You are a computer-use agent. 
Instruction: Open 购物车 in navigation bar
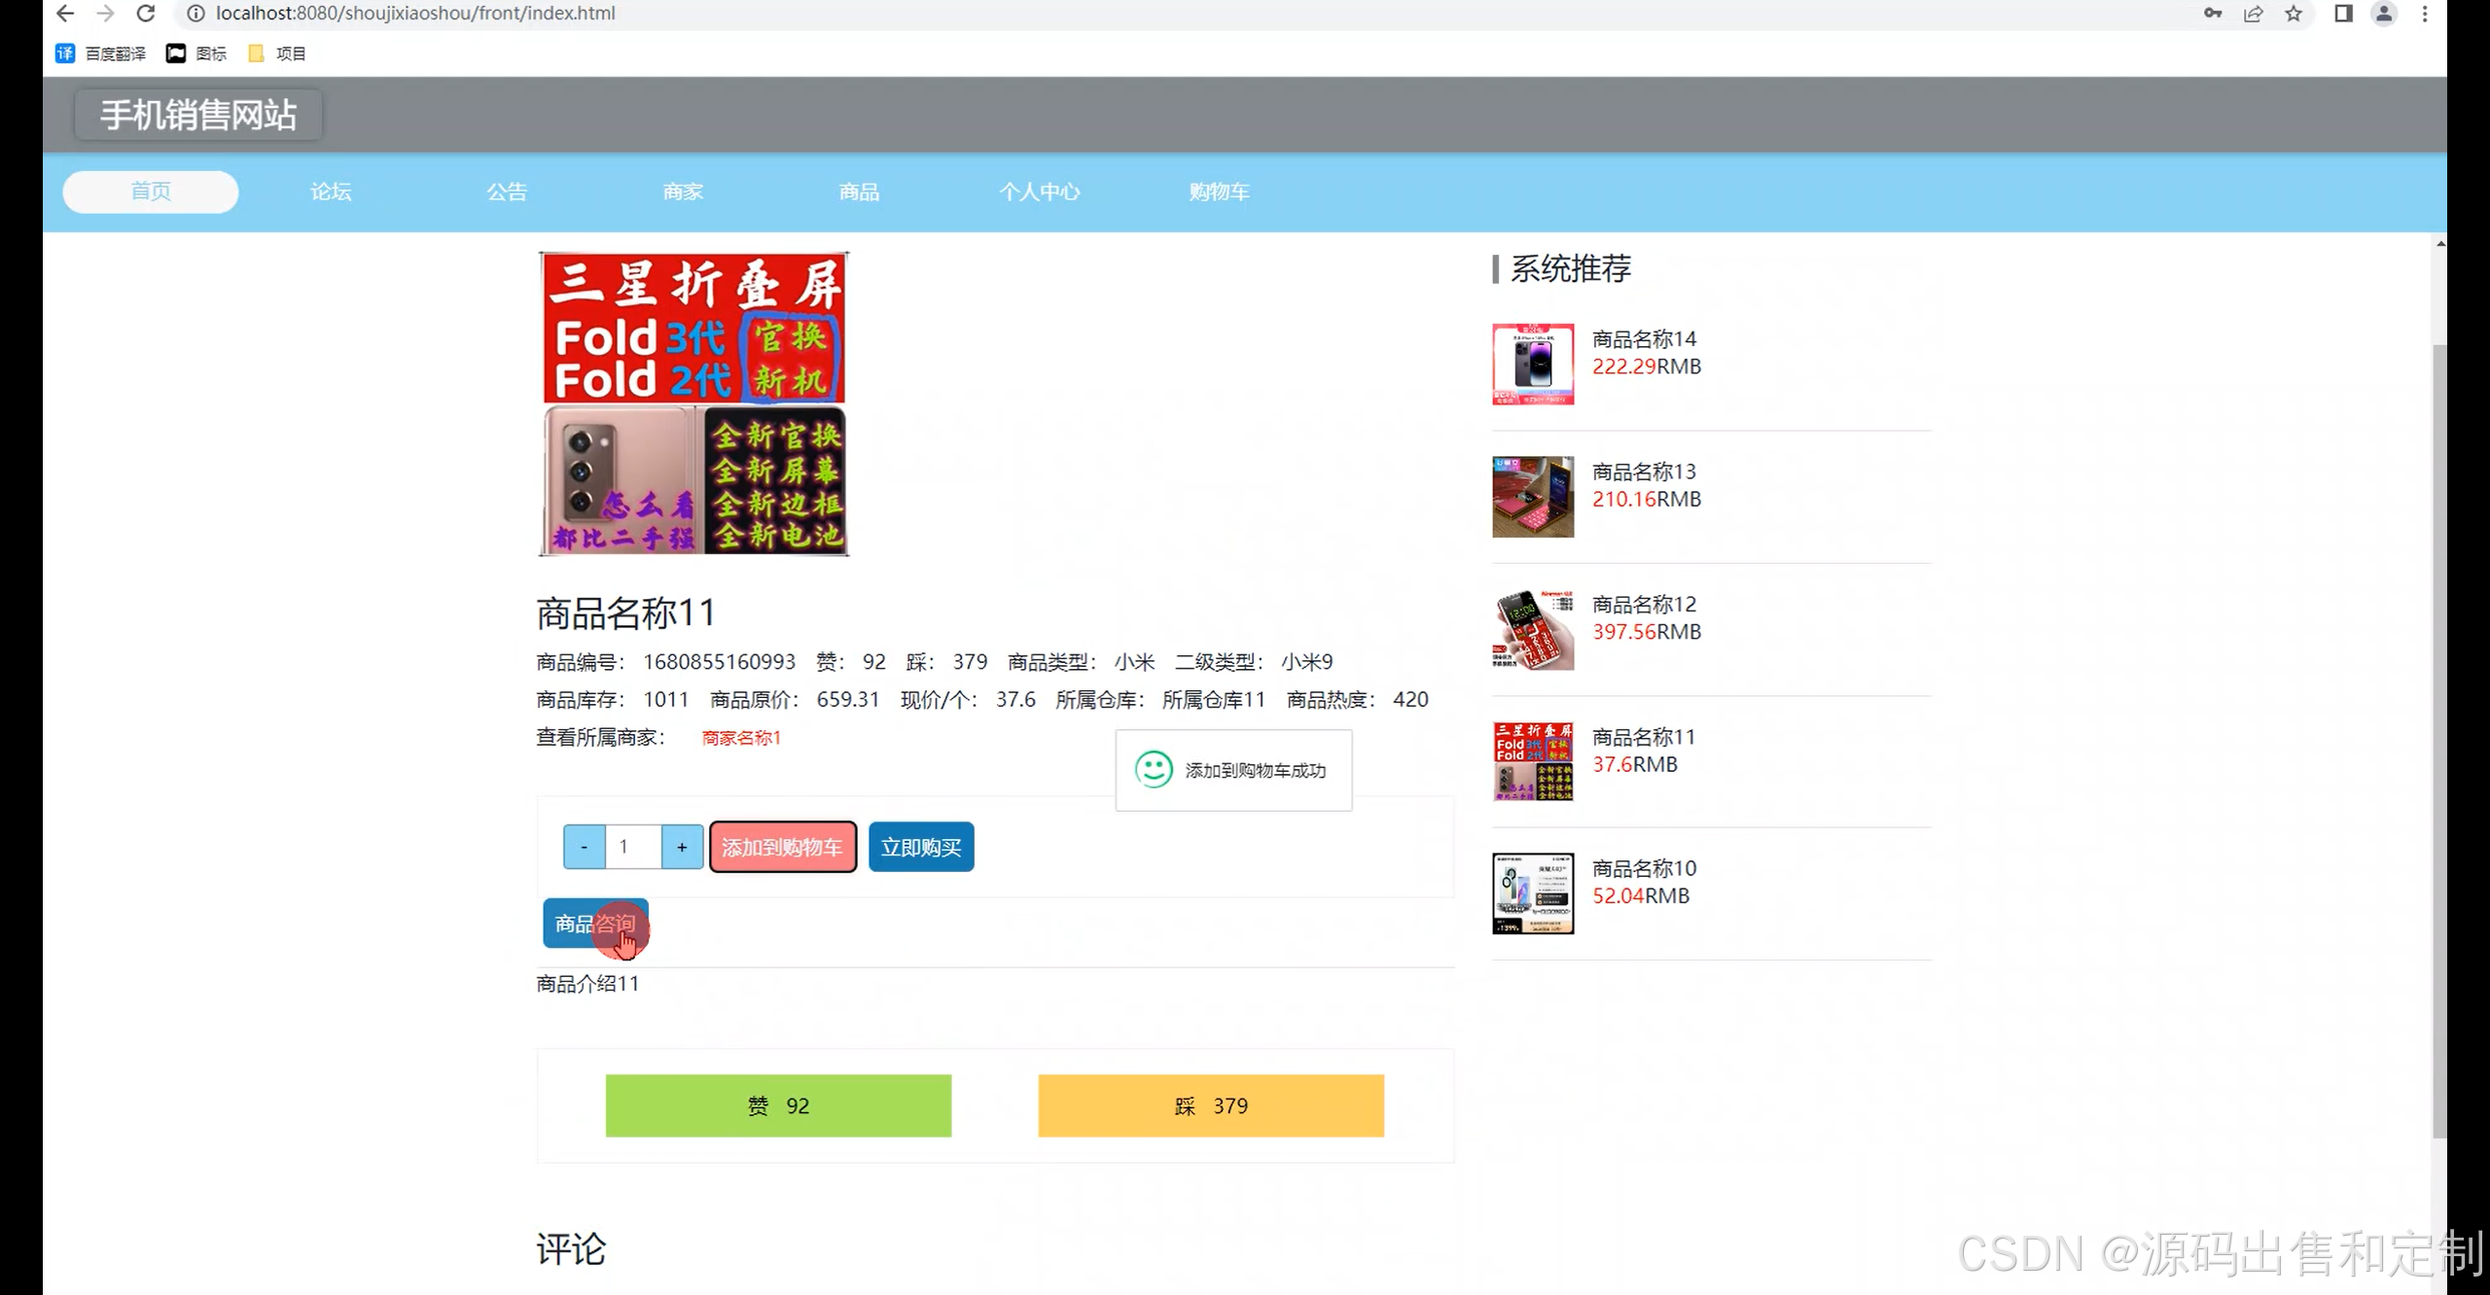tap(1218, 192)
